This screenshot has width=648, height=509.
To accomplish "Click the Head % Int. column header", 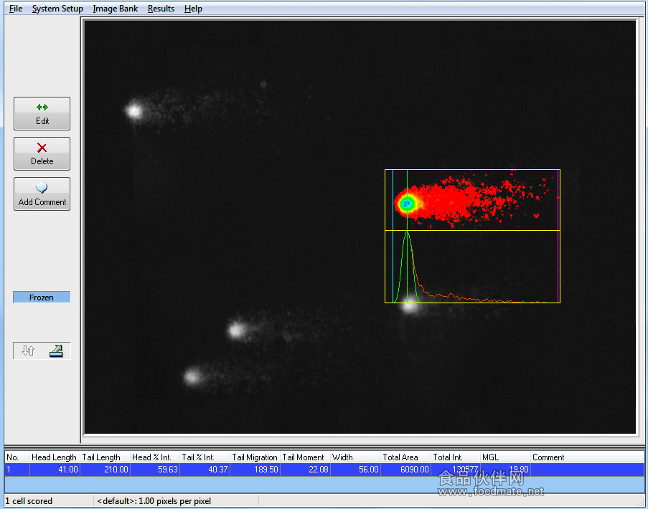I will coord(155,457).
